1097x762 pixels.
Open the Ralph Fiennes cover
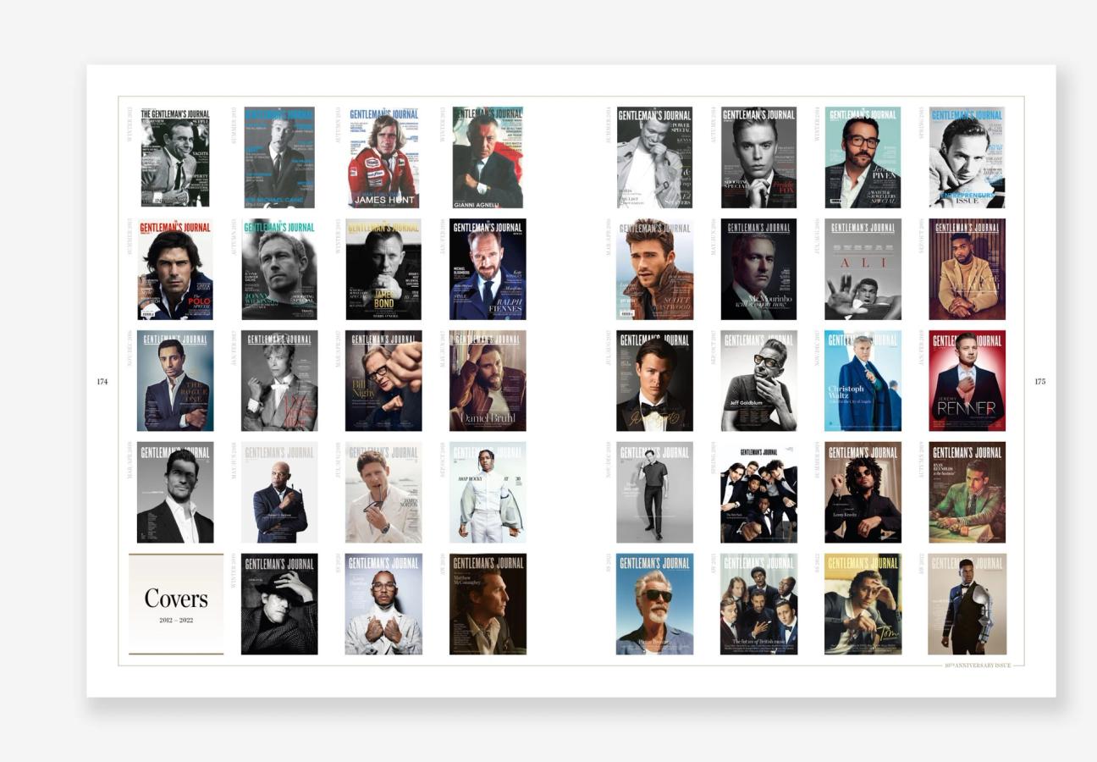(488, 269)
